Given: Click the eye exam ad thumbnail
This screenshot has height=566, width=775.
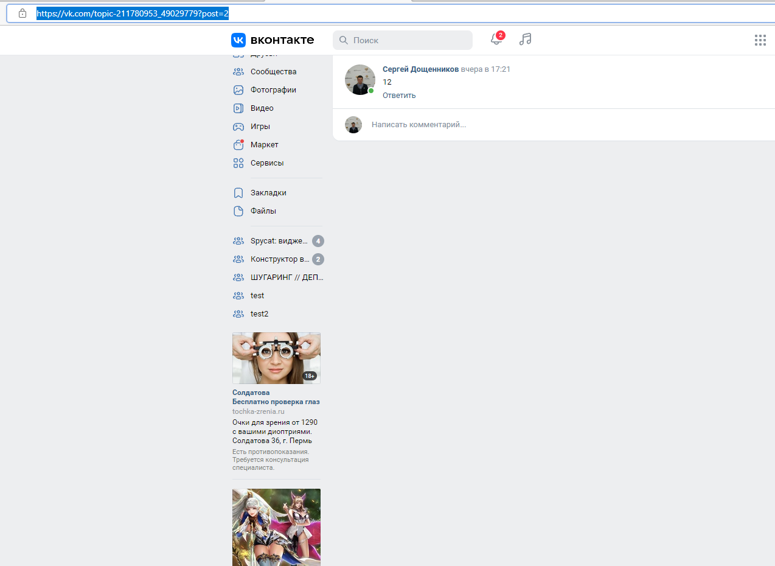Looking at the screenshot, I should click(x=276, y=358).
